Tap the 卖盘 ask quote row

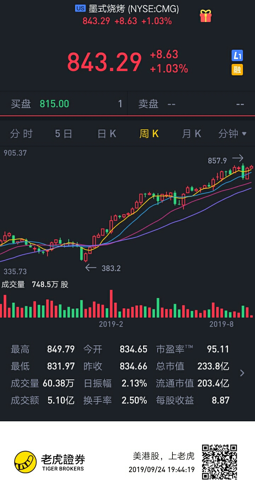191,104
